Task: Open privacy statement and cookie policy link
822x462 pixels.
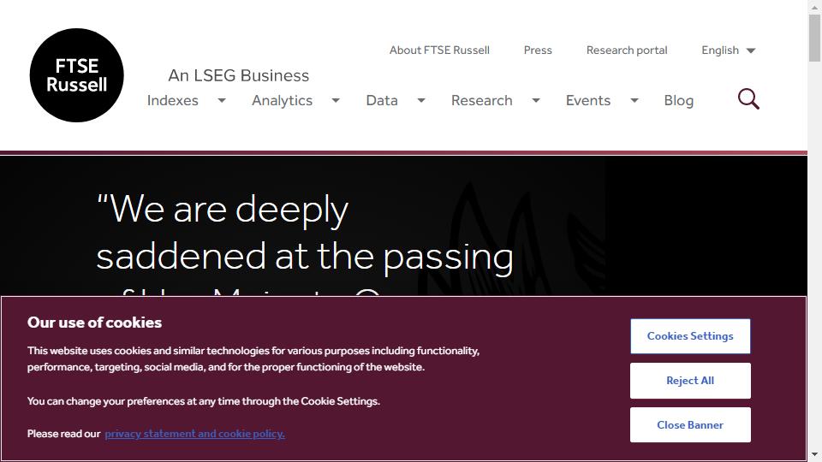Action: pyautogui.click(x=195, y=434)
